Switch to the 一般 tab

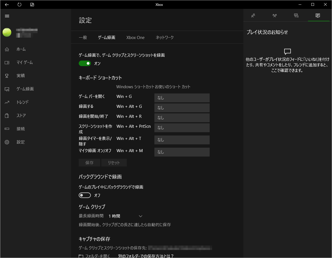83,37
